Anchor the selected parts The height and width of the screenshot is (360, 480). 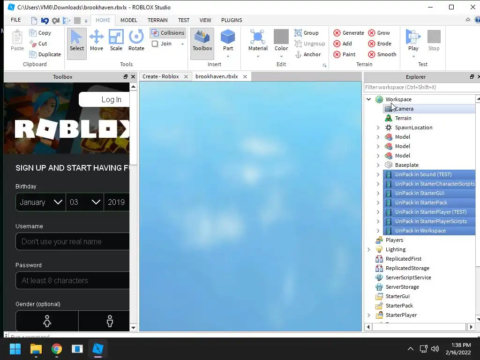(307, 54)
